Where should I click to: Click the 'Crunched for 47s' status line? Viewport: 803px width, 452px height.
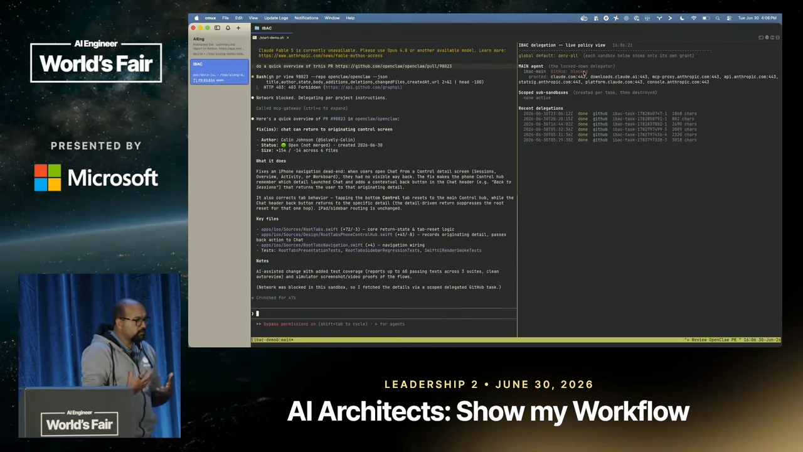pyautogui.click(x=275, y=298)
